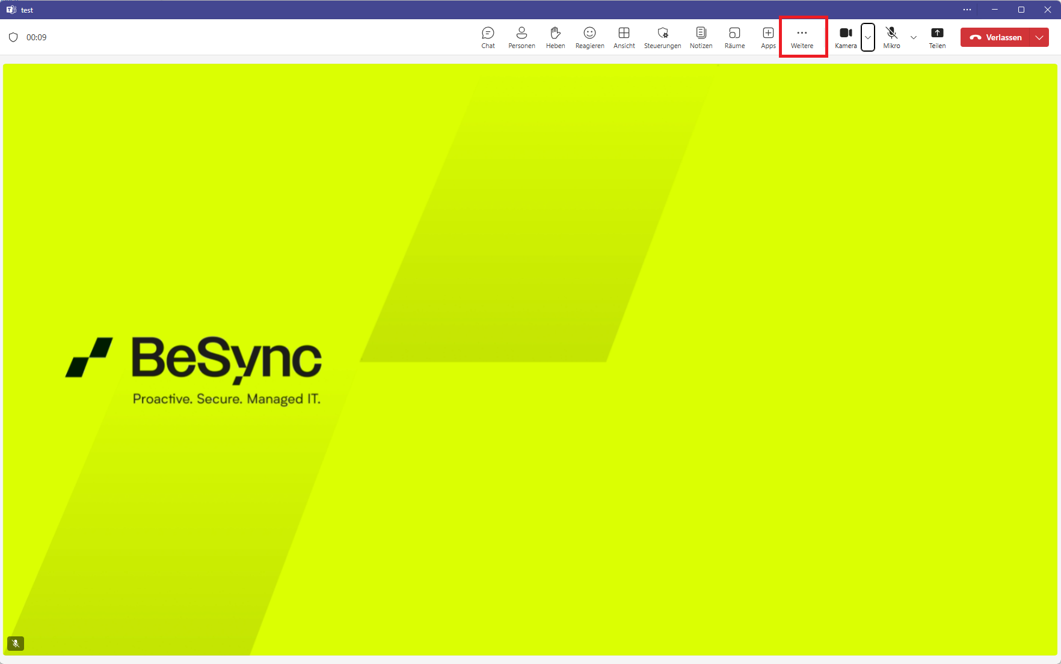1061x664 pixels.
Task: Expand the camera device dropdown
Action: (x=868, y=37)
